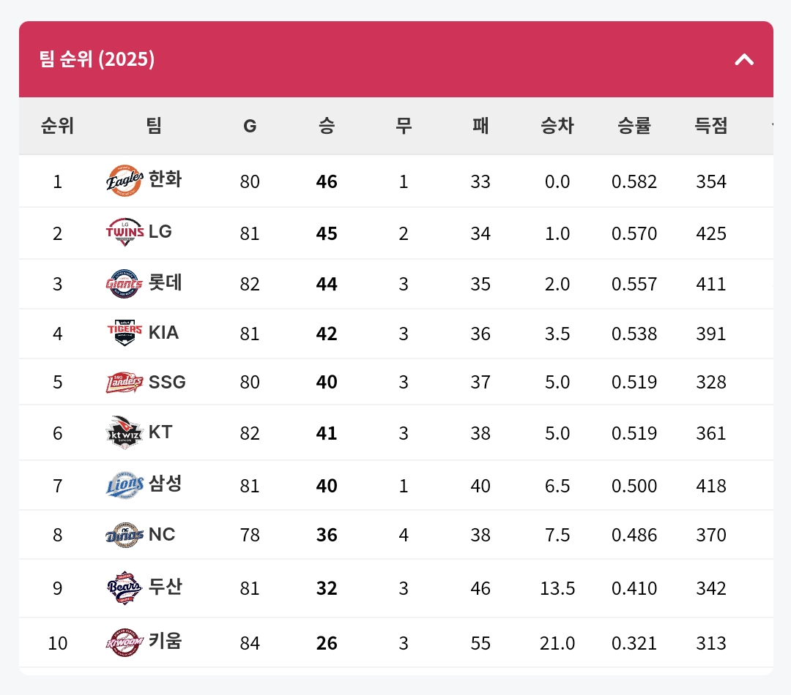The width and height of the screenshot is (791, 695).
Task: Click the SSG Landers team logo
Action: [x=125, y=382]
